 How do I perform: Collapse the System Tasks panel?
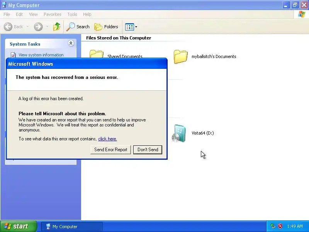coord(71,43)
